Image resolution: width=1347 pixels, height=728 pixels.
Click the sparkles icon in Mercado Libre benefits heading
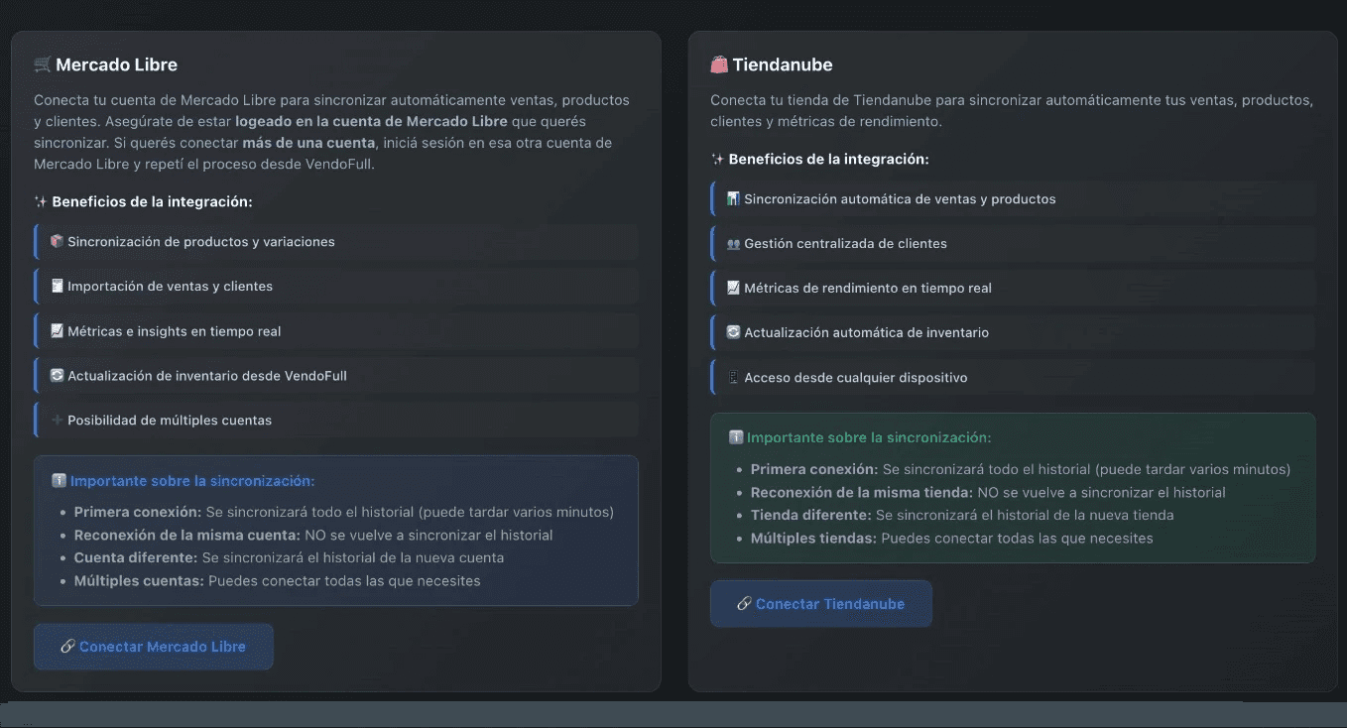coord(41,201)
